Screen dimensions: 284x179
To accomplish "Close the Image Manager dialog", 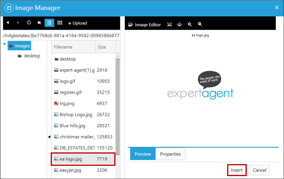I will click(277, 8).
